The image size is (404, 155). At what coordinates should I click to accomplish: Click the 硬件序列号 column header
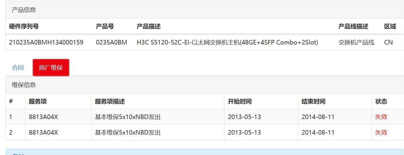pyautogui.click(x=24, y=26)
